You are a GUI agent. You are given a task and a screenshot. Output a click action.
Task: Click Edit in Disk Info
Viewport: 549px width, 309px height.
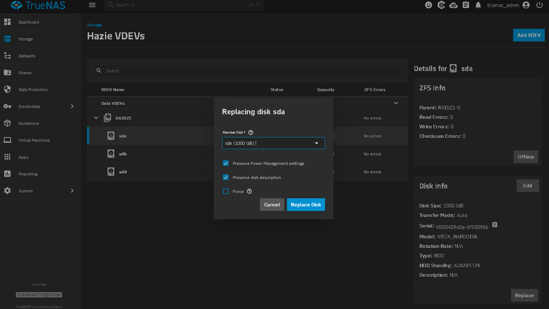pos(528,186)
